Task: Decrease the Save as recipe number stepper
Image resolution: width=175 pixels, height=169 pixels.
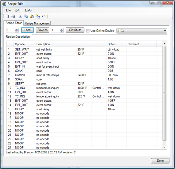Action: click(x=62, y=32)
